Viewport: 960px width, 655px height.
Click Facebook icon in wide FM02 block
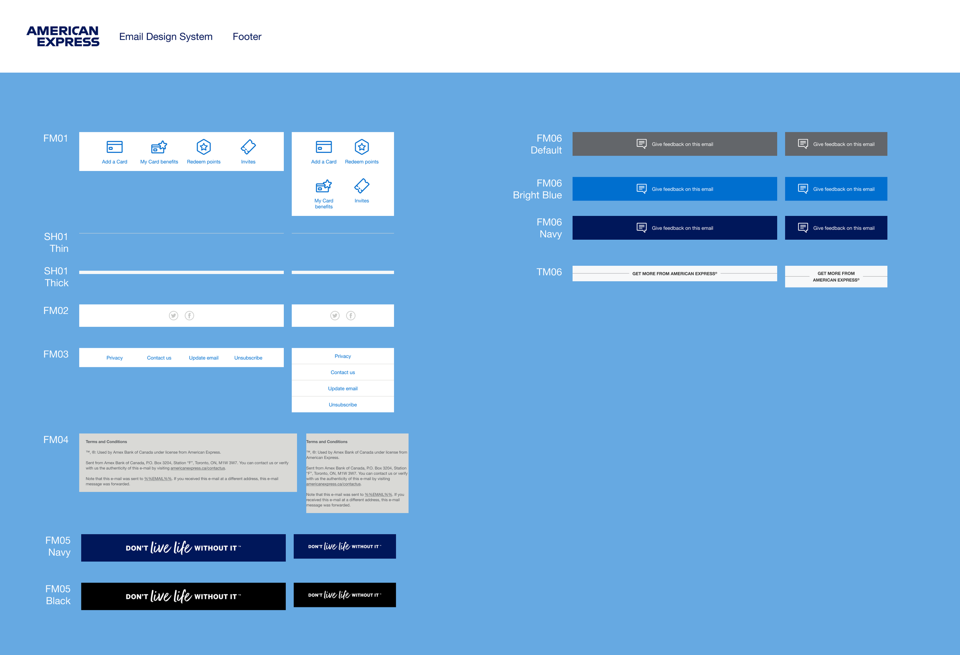pyautogui.click(x=189, y=316)
